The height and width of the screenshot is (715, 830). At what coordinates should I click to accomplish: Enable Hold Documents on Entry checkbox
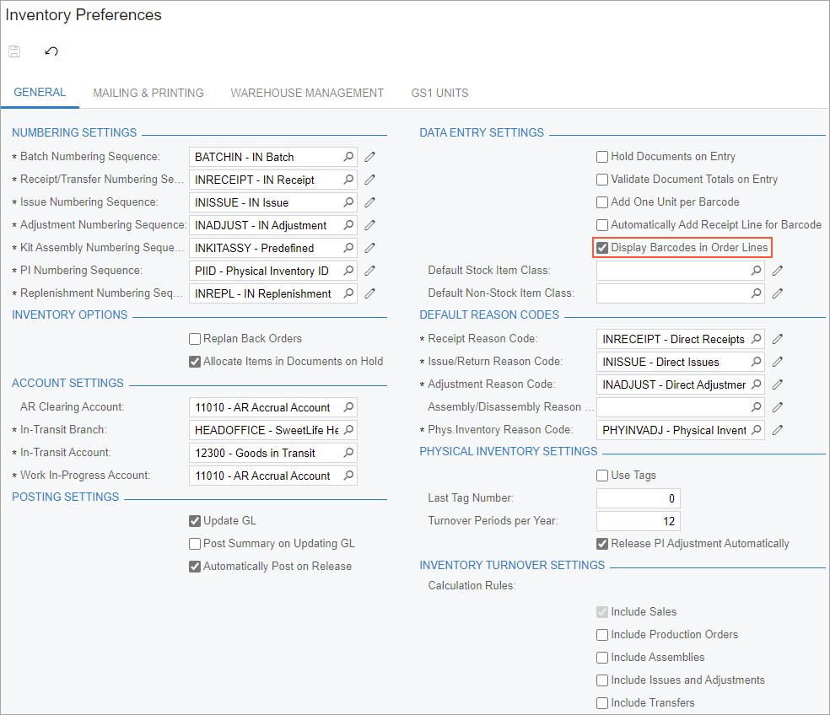tap(602, 157)
